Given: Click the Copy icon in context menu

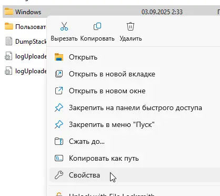Looking at the screenshot, I should pyautogui.click(x=97, y=26).
